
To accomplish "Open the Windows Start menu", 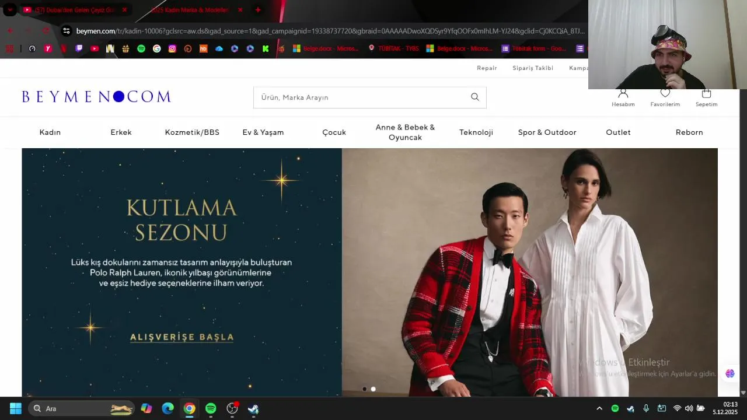I will click(x=16, y=408).
